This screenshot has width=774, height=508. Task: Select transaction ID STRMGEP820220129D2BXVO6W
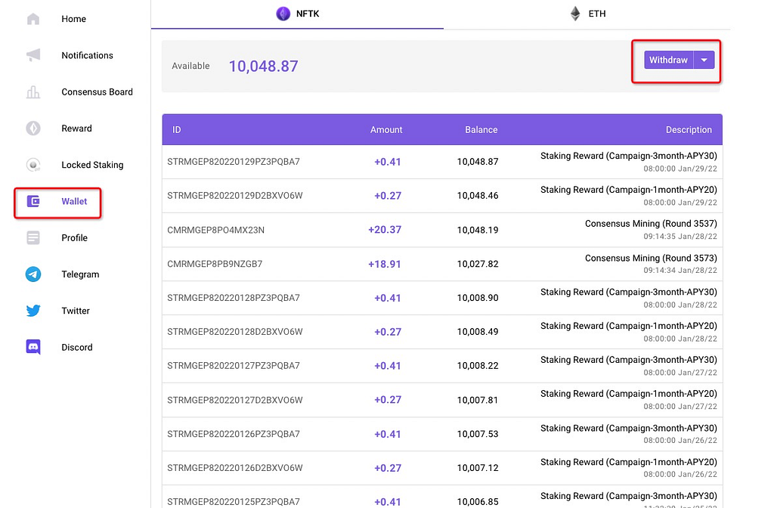(235, 196)
